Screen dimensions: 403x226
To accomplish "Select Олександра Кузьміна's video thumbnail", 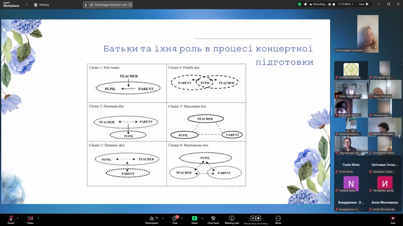I will click(368, 34).
